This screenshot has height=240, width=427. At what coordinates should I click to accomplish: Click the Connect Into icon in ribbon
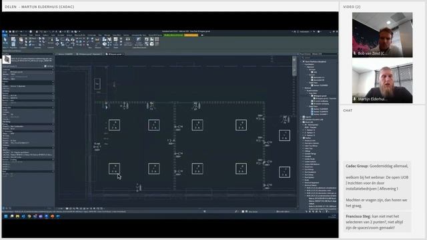(x=127, y=41)
